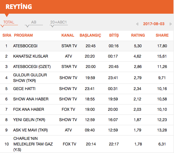
Task: Open the GECE HATTI program entry
Action: pyautogui.click(x=24, y=89)
